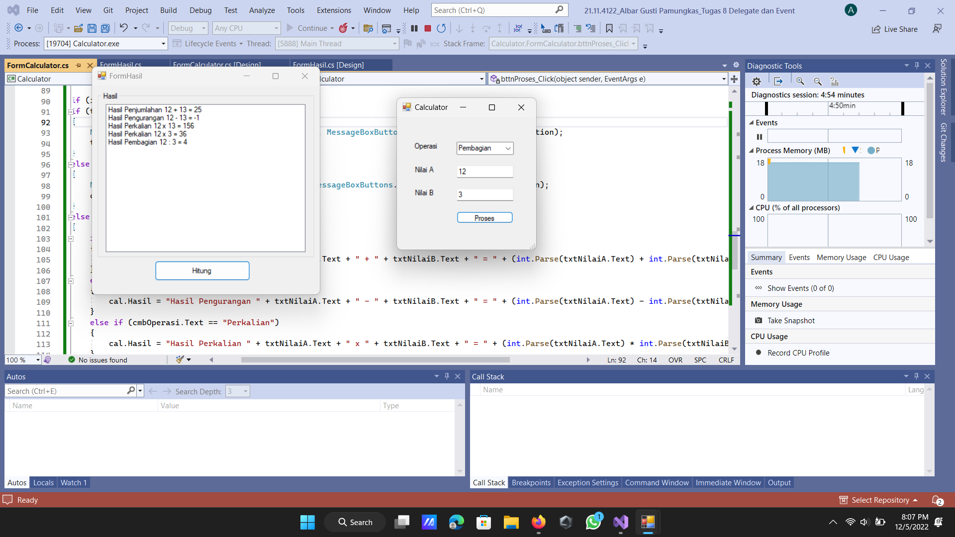Open the Operasi dropdown showing Pembagian

pos(507,148)
